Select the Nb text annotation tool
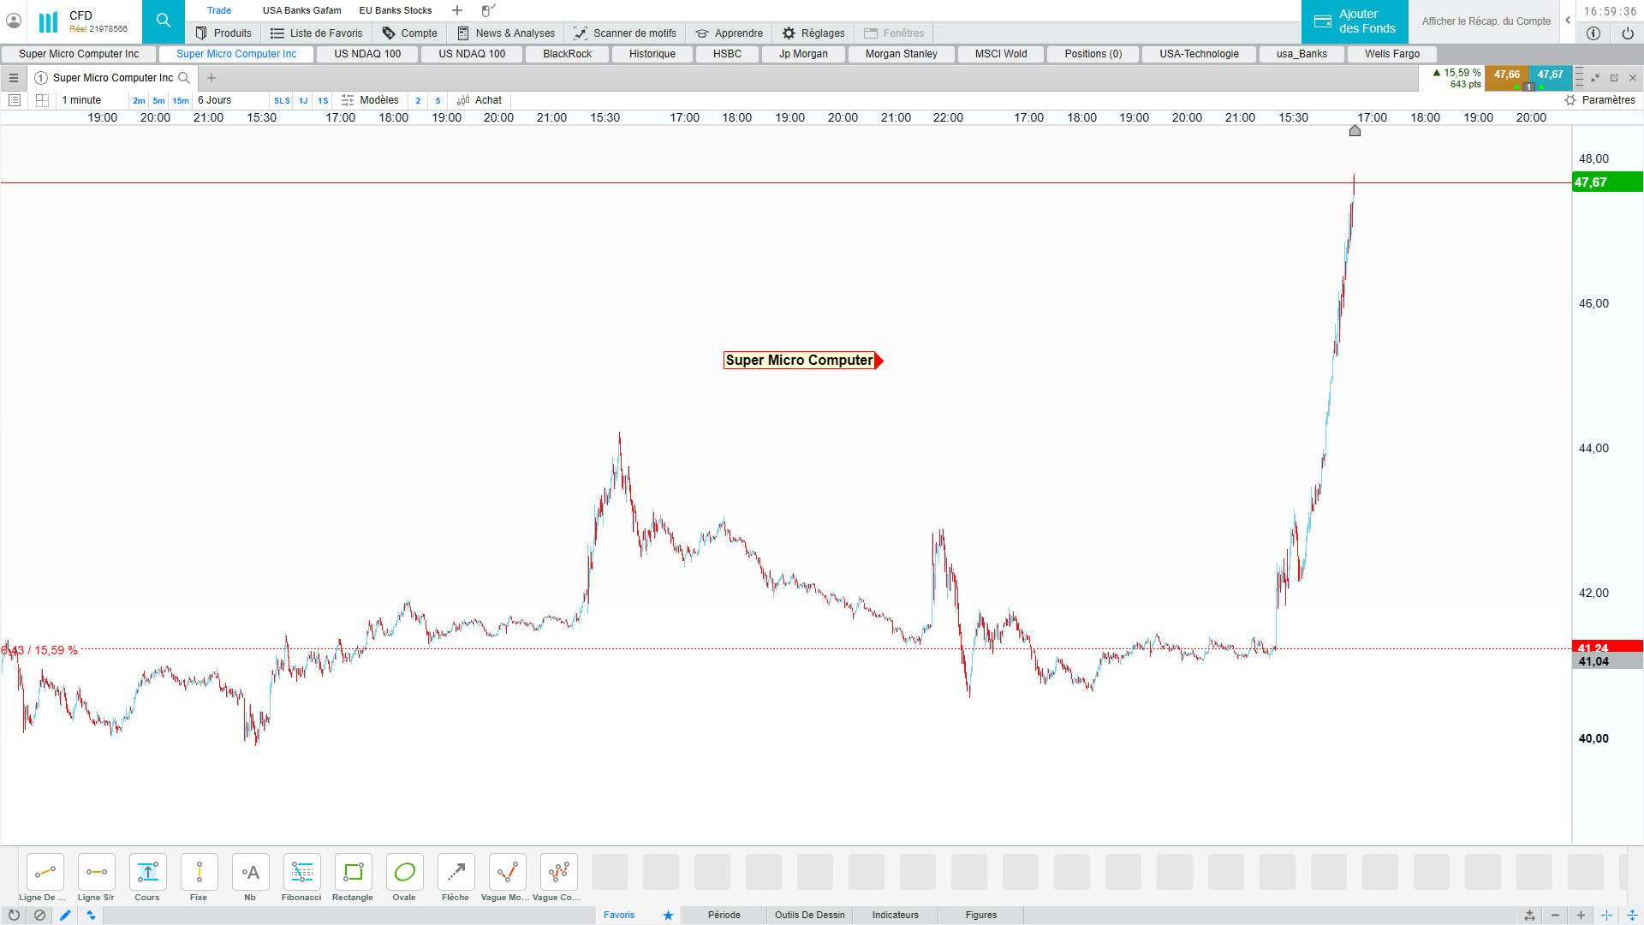The image size is (1644, 925). click(x=250, y=873)
